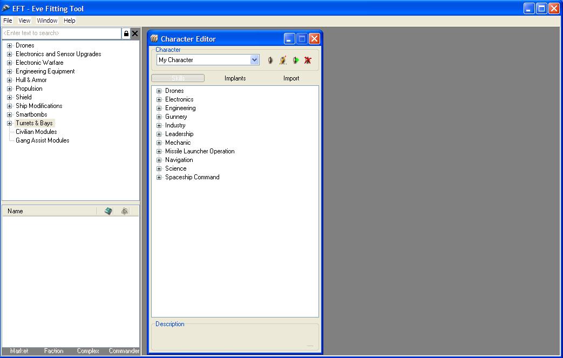Image resolution: width=563 pixels, height=358 pixels.
Task: Switch to the Skills tab
Action: [178, 78]
